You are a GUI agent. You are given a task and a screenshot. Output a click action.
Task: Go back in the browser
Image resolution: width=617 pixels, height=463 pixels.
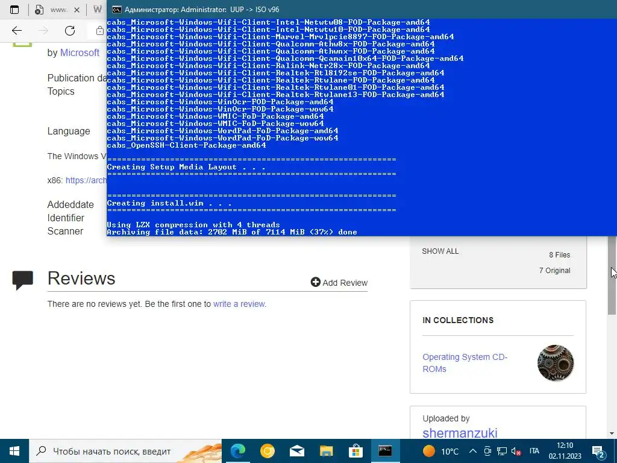coord(16,31)
